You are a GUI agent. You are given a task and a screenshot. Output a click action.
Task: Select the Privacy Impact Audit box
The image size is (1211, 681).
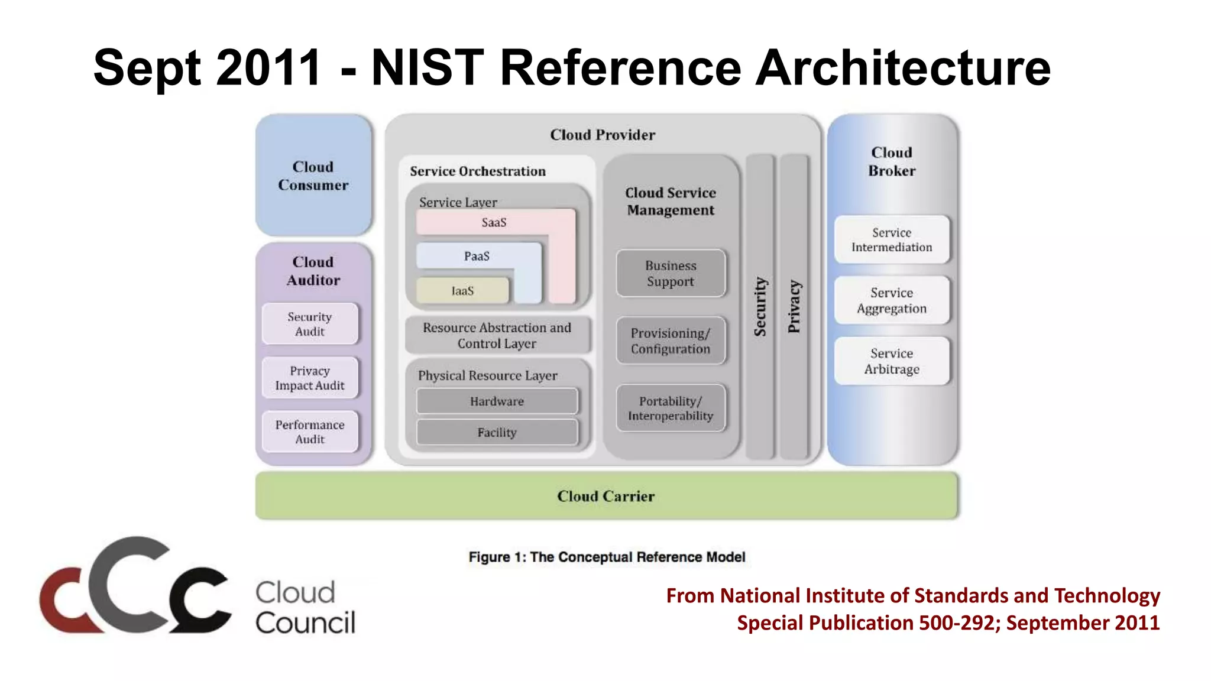[x=310, y=378]
